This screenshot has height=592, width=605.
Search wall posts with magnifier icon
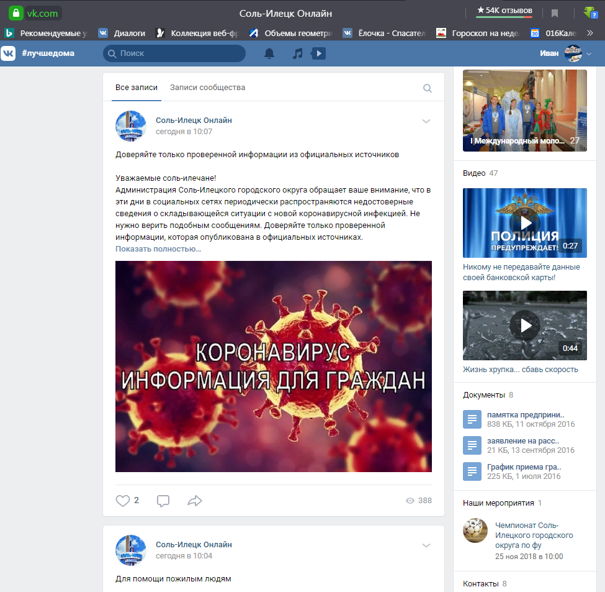[x=428, y=88]
